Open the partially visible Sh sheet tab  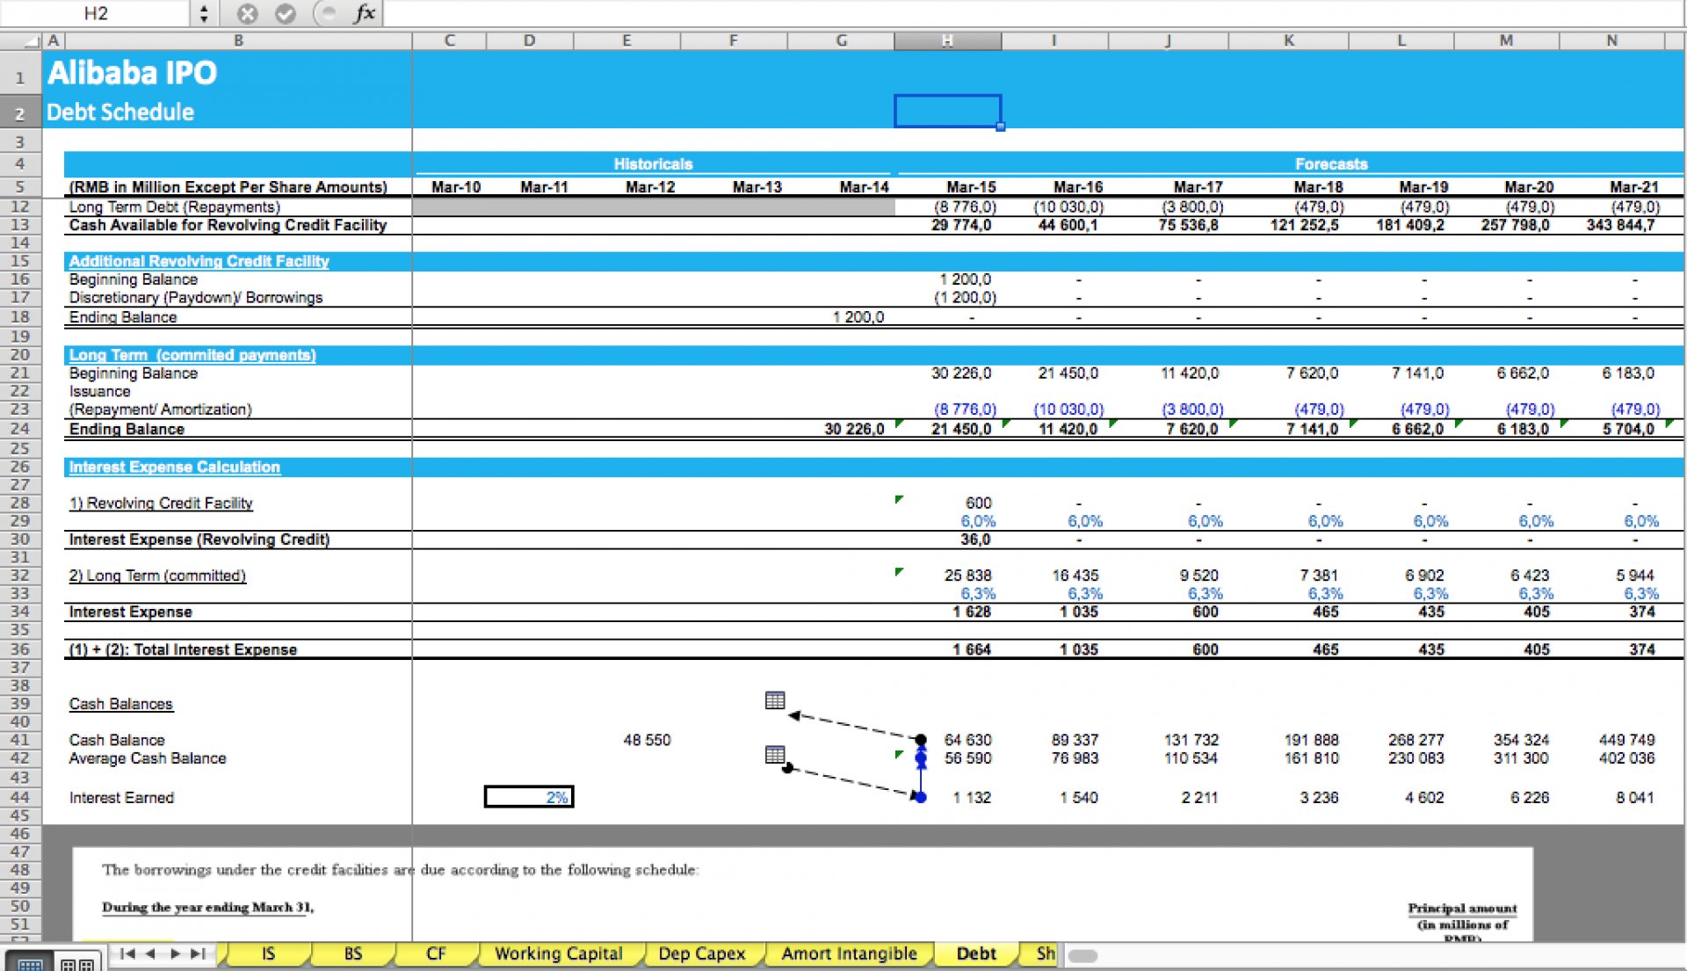1044,953
